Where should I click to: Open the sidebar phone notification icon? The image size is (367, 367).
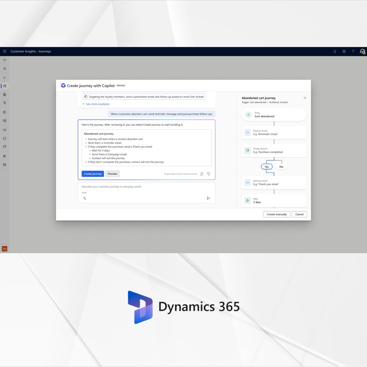(x=4, y=138)
